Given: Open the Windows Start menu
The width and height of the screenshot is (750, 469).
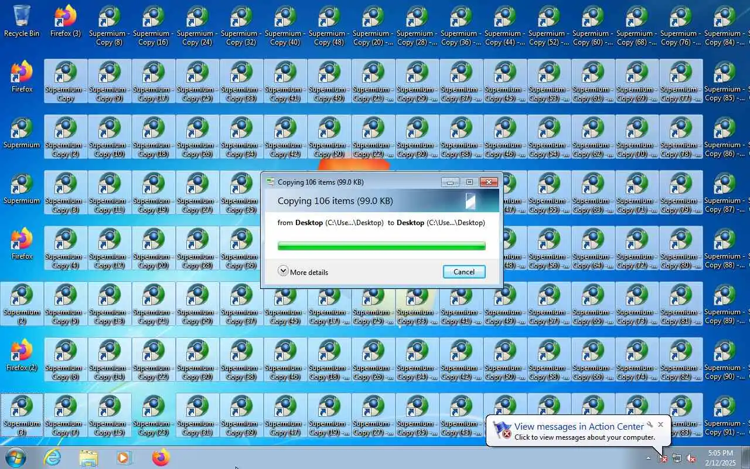Looking at the screenshot, I should [16, 457].
